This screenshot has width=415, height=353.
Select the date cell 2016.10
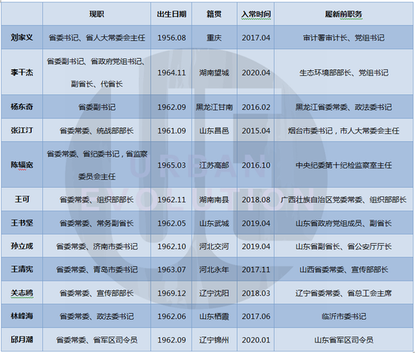point(256,165)
